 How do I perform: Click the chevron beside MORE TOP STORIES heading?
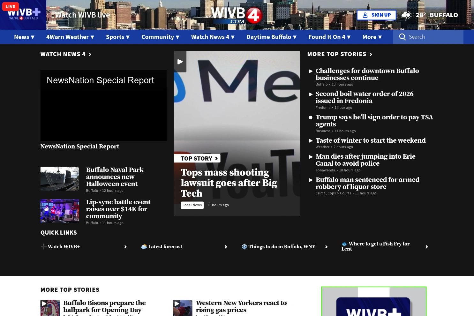click(371, 54)
